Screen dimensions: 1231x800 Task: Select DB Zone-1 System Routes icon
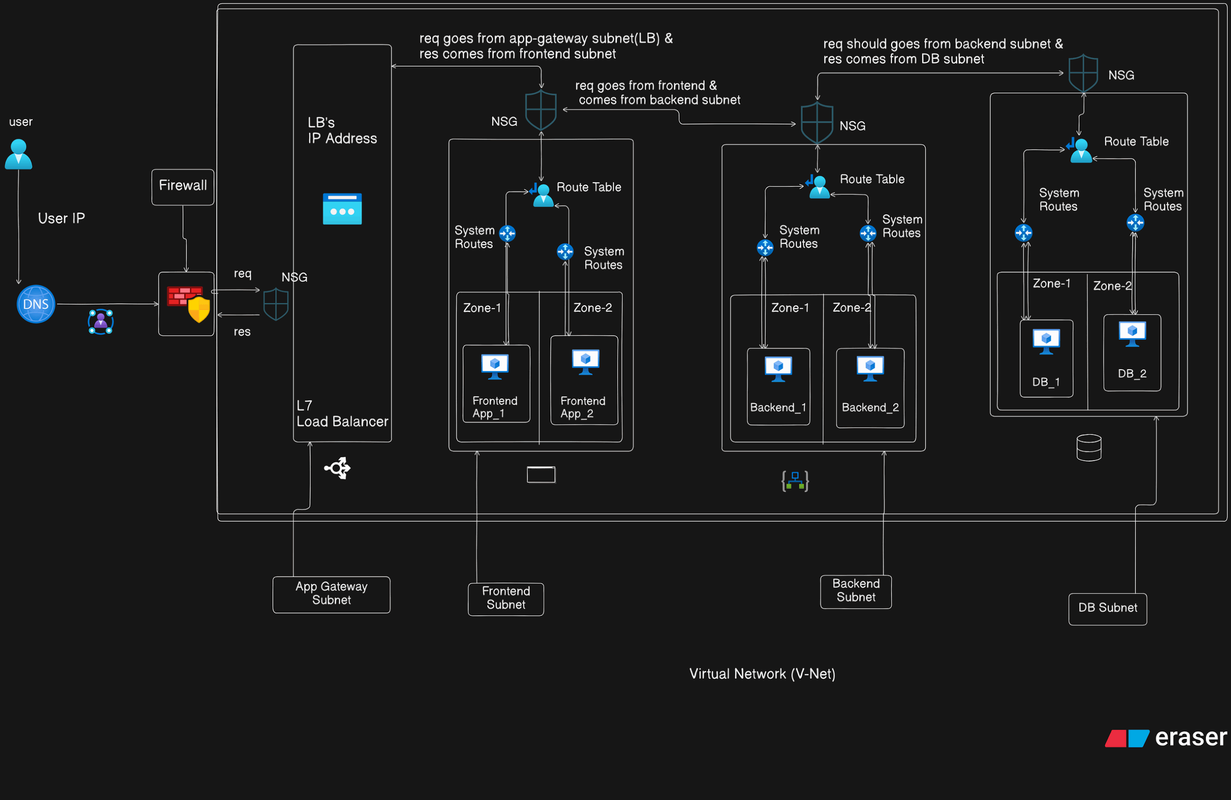click(1024, 233)
